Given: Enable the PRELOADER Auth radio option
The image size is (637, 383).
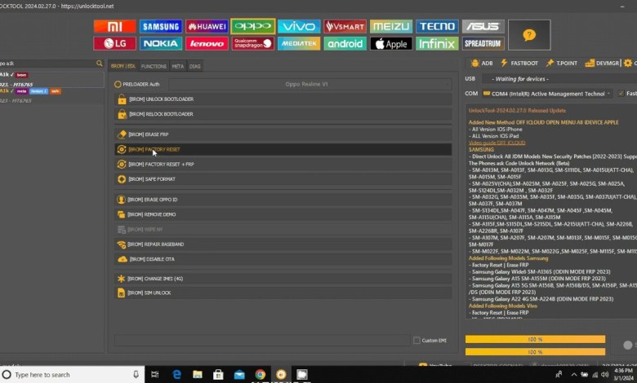Looking at the screenshot, I should tap(118, 84).
